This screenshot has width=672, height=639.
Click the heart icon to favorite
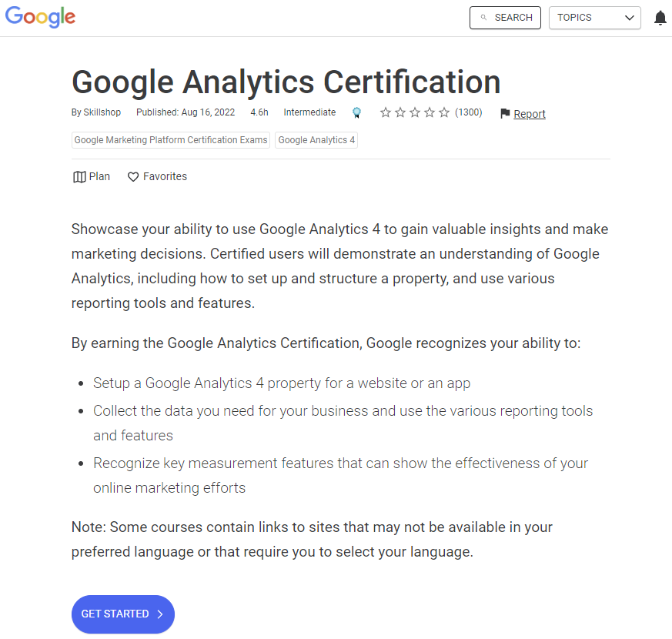tap(132, 176)
